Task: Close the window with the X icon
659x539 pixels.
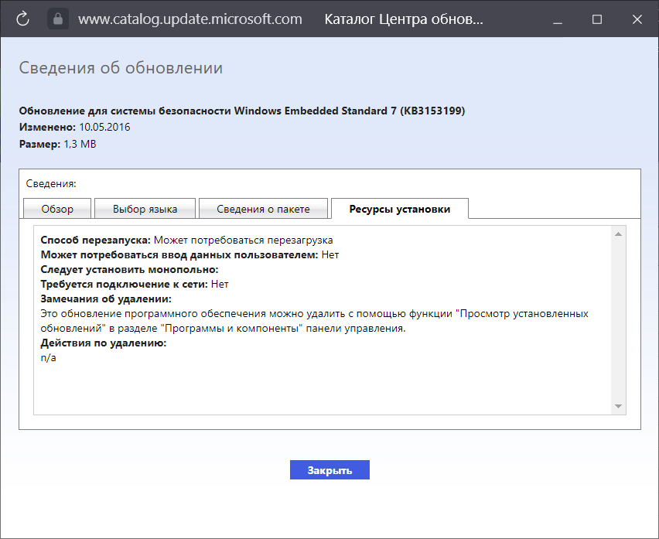Action: tap(637, 19)
